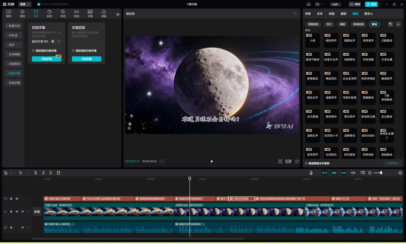This screenshot has height=244, width=406.
Task: Open the voice filter icon beside 解说
Action: point(391,24)
